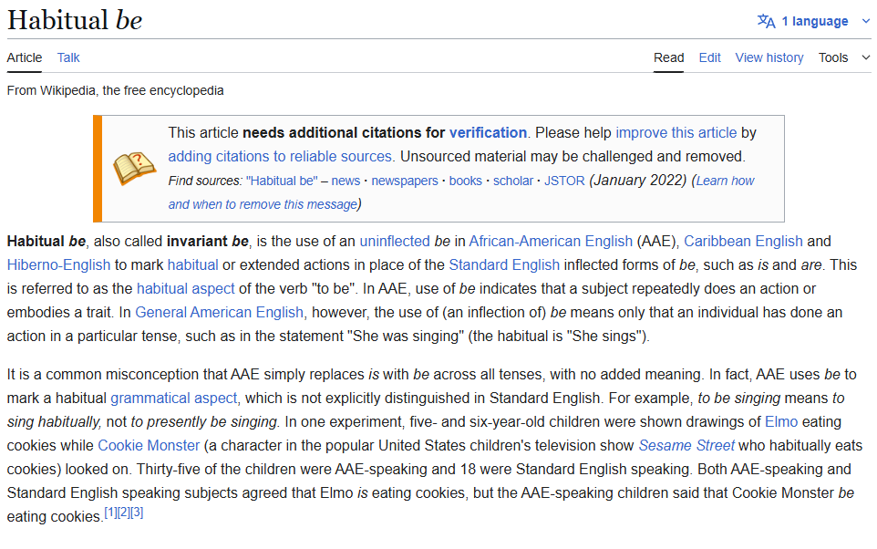The width and height of the screenshot is (877, 549).
Task: Jump to citation reference [3]
Action: tap(137, 512)
